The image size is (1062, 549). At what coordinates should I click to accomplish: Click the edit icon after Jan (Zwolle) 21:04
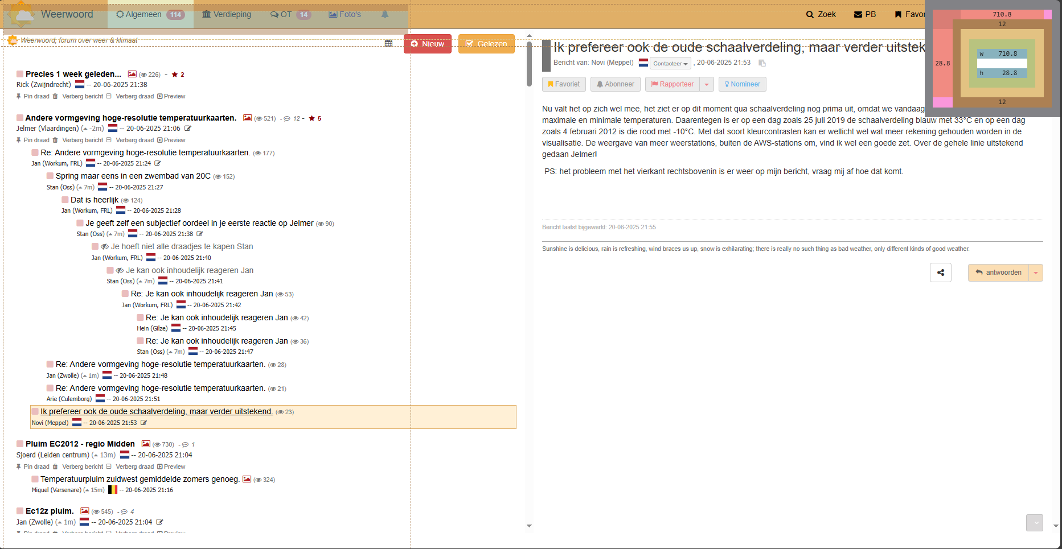(x=159, y=522)
